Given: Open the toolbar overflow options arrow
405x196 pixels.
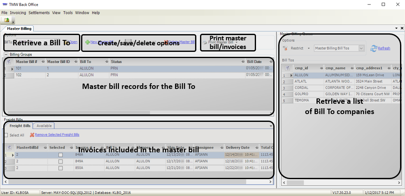Looking at the screenshot, I should (13, 22).
